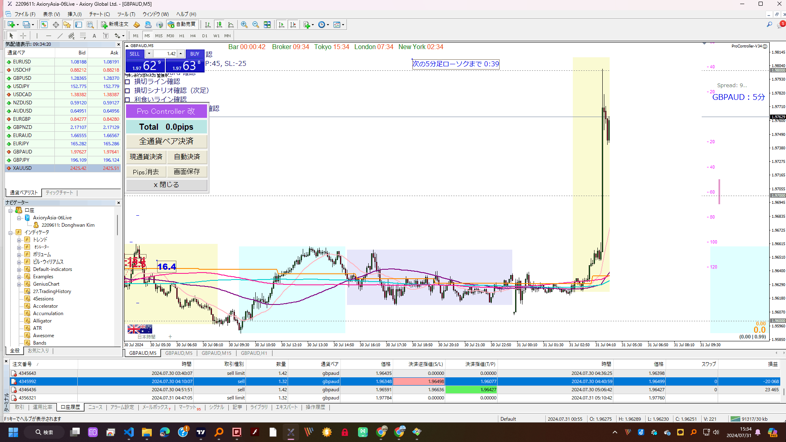Image resolution: width=786 pixels, height=442 pixels.
Task: Toggle the Navigator star-folder icon
Action: (x=67, y=25)
